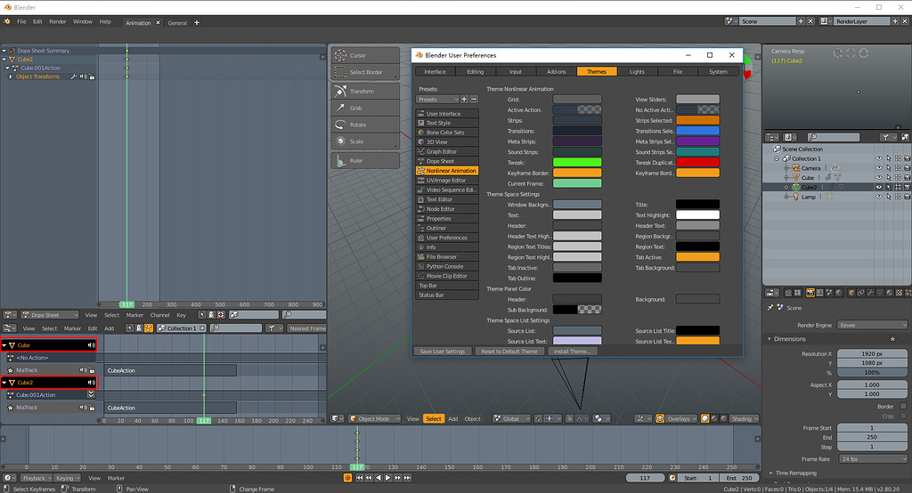Add a new theme preset
The height and width of the screenshot is (493, 912).
pos(464,100)
